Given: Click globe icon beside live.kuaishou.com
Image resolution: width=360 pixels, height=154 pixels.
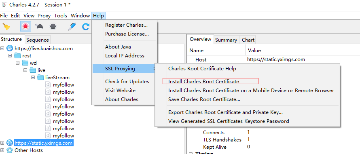Looking at the screenshot, I should 10,48.
